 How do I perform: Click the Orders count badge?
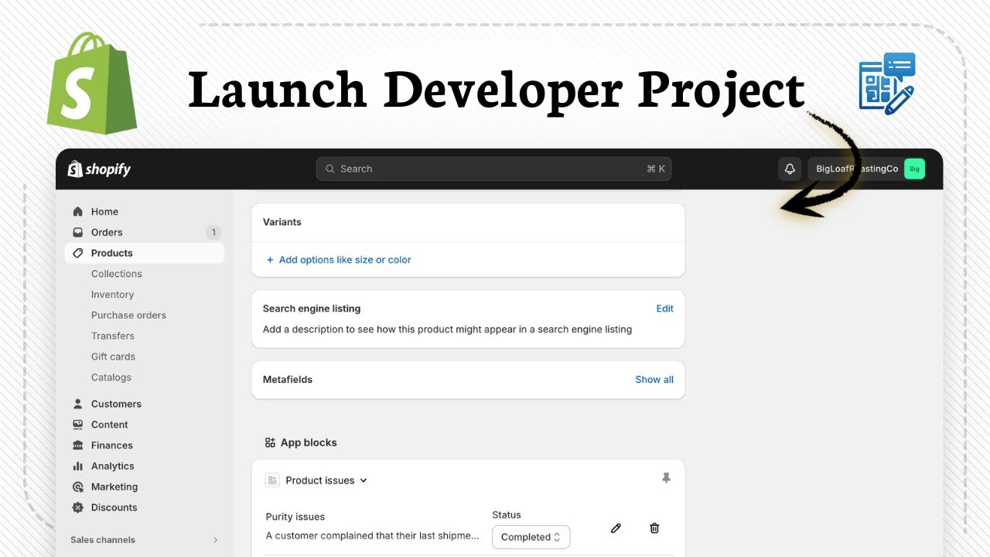click(x=213, y=232)
